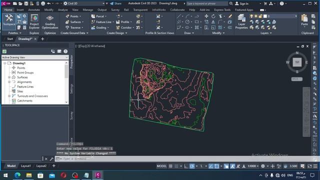Expand the Alignments tree node
This screenshot has height=180, width=320.
coord(9,82)
